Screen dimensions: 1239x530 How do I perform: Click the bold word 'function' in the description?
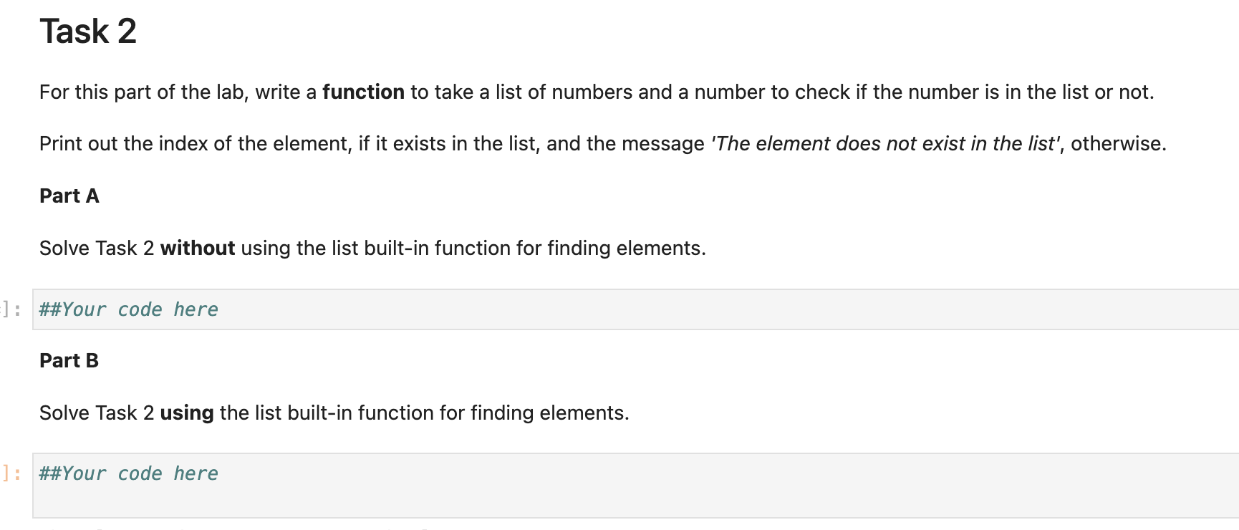[x=363, y=92]
